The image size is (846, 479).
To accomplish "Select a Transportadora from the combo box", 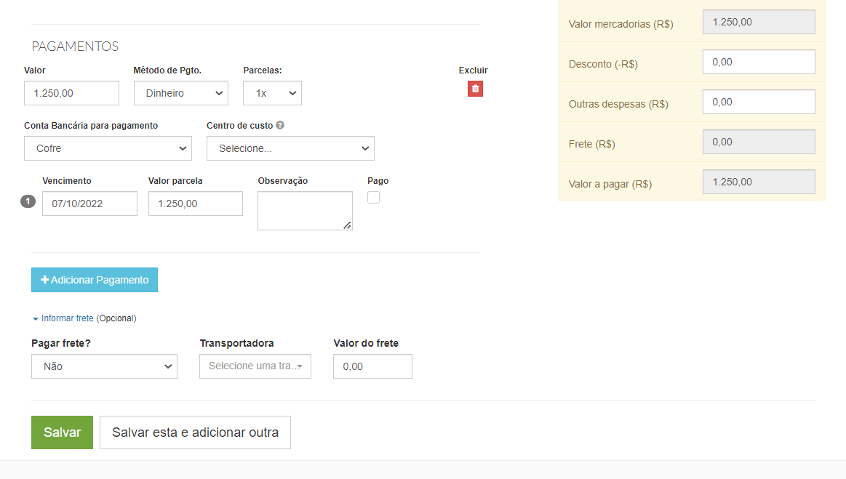I will point(255,366).
